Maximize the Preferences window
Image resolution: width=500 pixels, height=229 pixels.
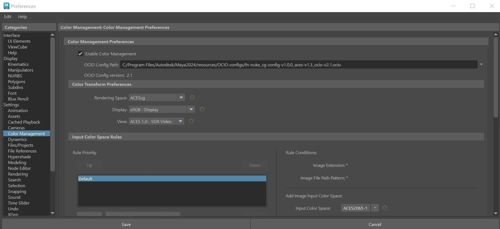(x=472, y=6)
